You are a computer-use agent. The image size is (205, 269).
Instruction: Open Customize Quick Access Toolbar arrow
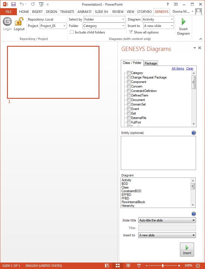tap(48, 5)
